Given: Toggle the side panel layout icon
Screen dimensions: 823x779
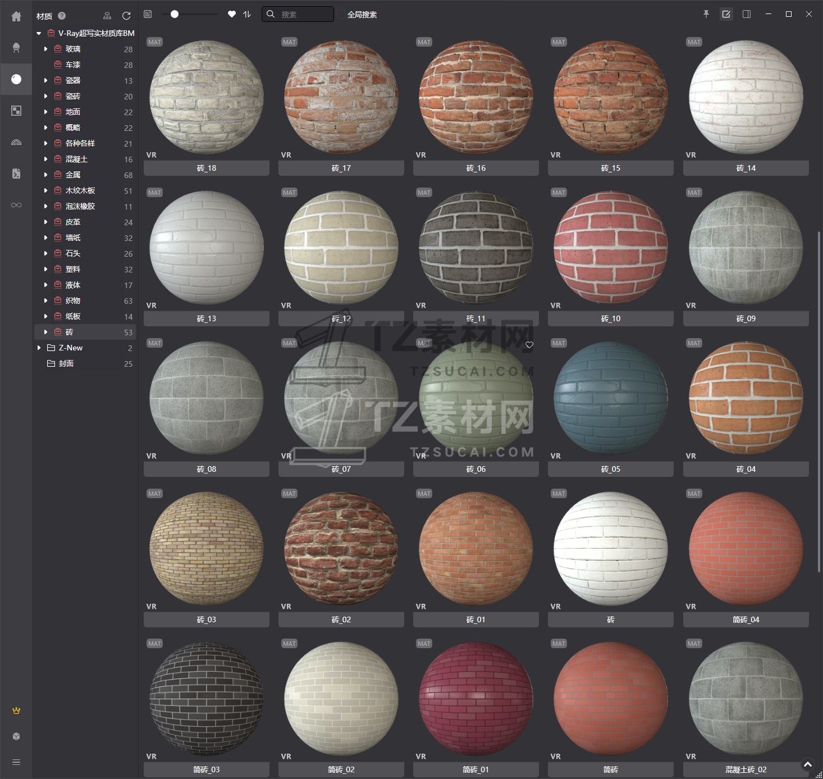Looking at the screenshot, I should click(747, 14).
